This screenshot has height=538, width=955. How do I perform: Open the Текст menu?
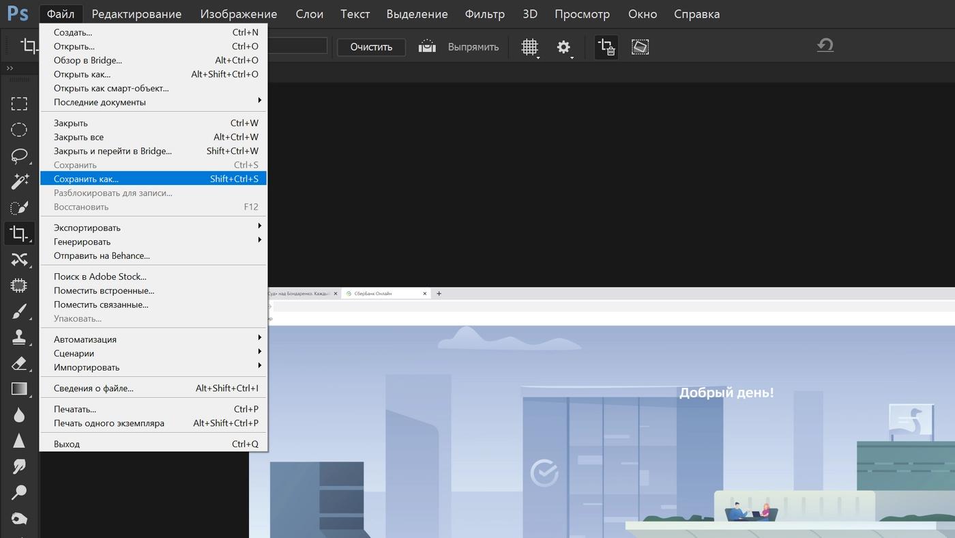355,14
